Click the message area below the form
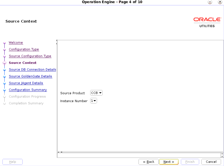Viewport: 224px width, 166px height. 139,155
